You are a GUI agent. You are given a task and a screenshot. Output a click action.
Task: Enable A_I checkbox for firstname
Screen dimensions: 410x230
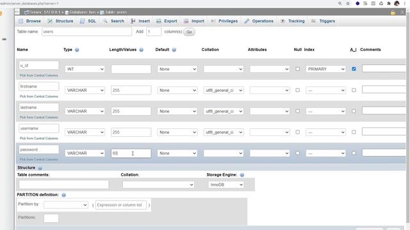click(354, 90)
